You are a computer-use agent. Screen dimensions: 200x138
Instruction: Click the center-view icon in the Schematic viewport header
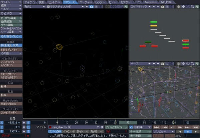click(x=179, y=7)
